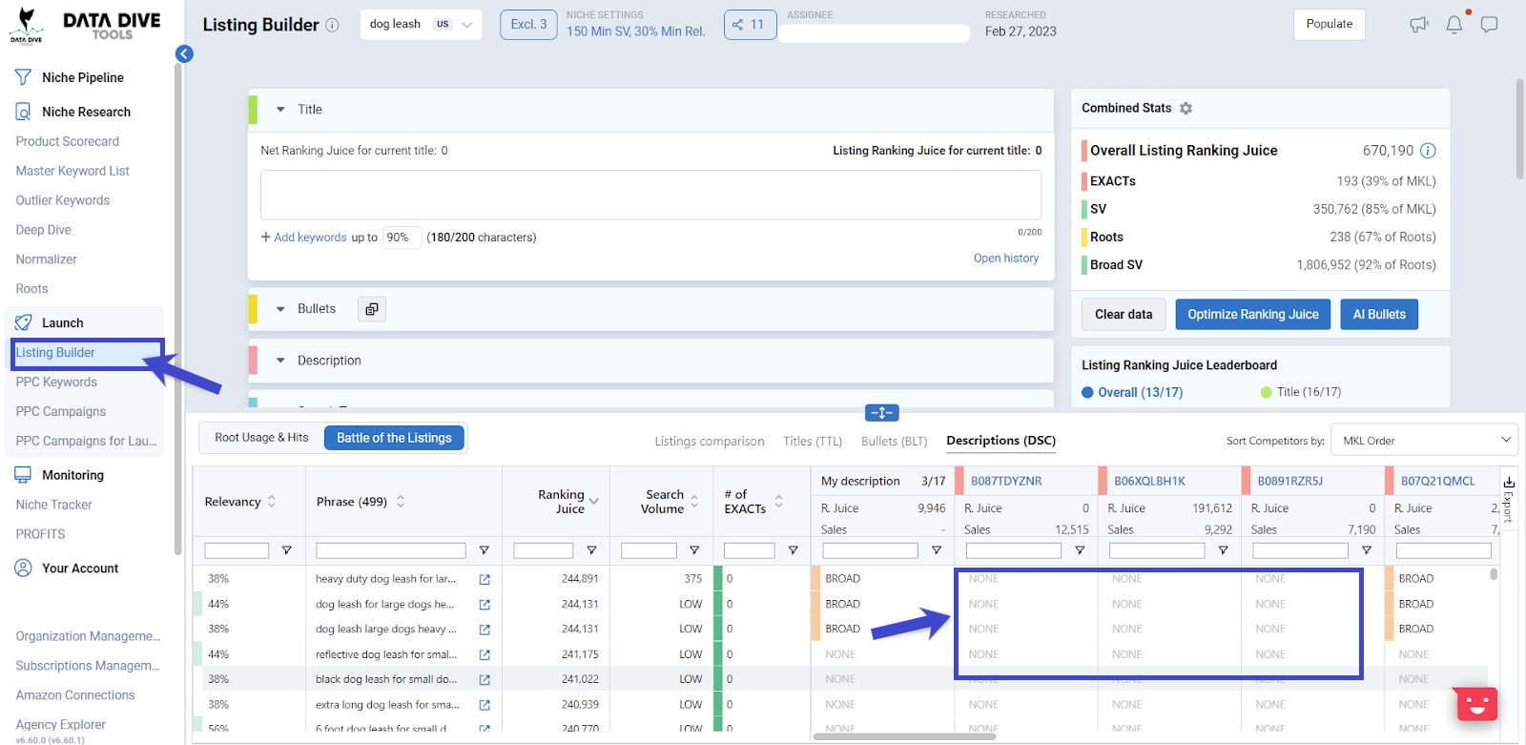Viewport: 1526px width, 745px height.
Task: Click the Phrase column filter icon
Action: [484, 550]
